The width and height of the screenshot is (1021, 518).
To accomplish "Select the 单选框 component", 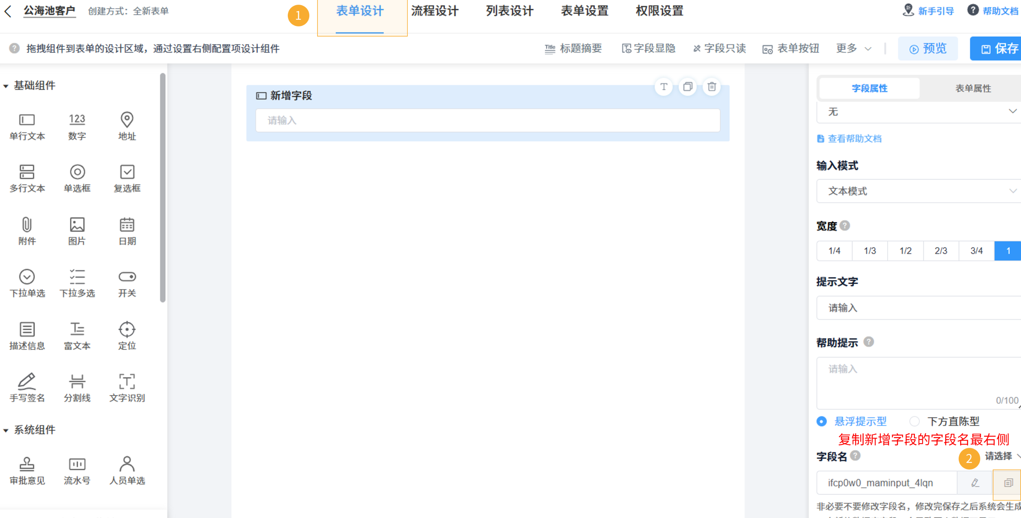I will 77,179.
